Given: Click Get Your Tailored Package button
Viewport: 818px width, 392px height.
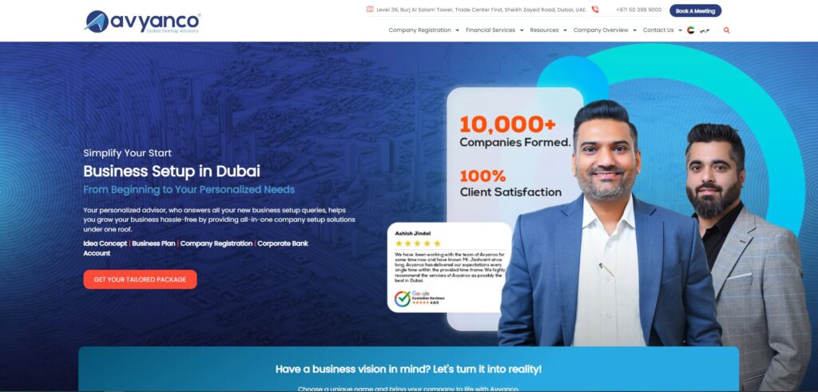Looking at the screenshot, I should coord(140,279).
